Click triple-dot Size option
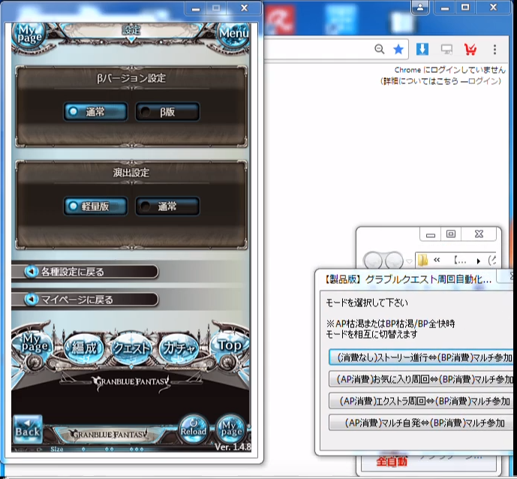Screen dimensions: 517x479 point(136,449)
